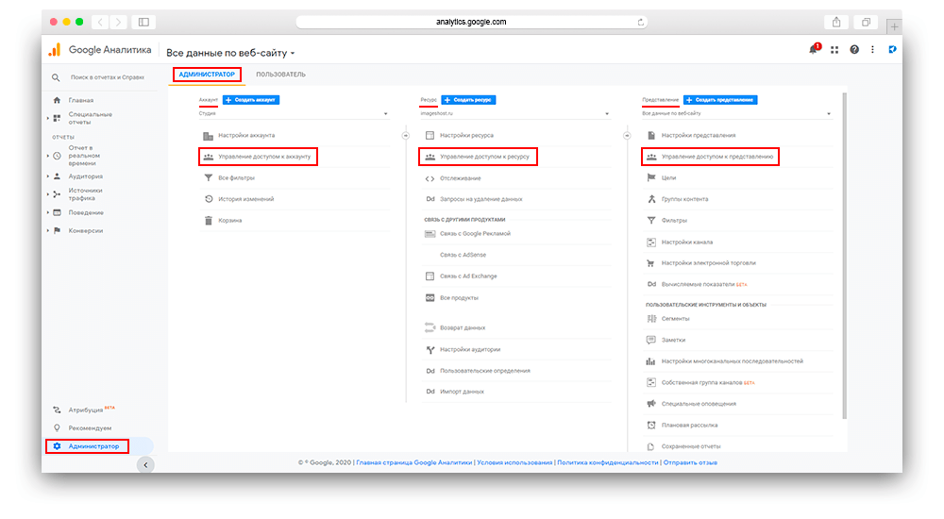
Task: Click the Главная home icon
Action: coord(57,100)
